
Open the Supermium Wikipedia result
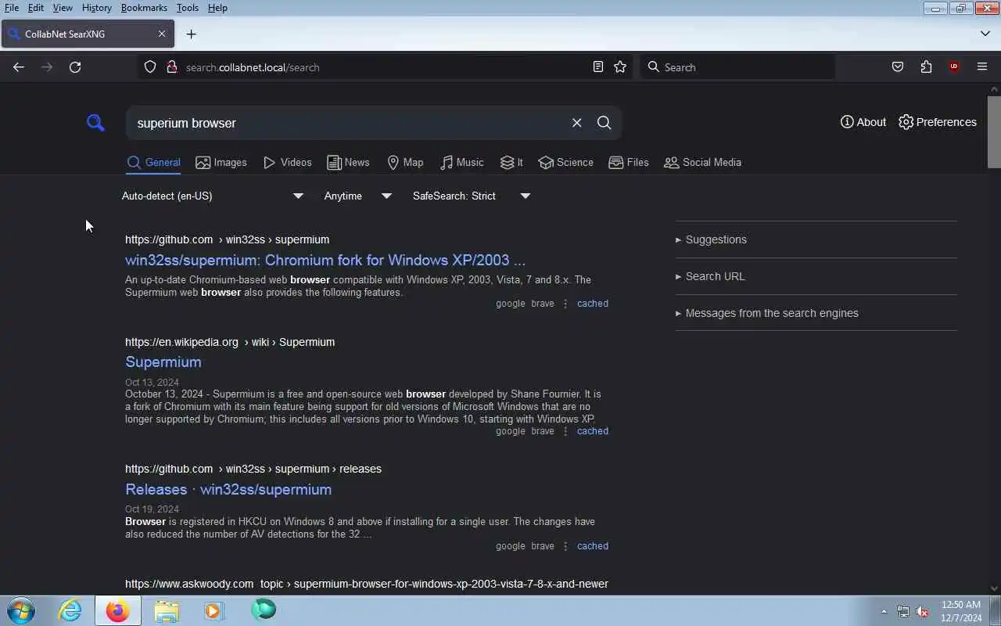click(x=163, y=362)
